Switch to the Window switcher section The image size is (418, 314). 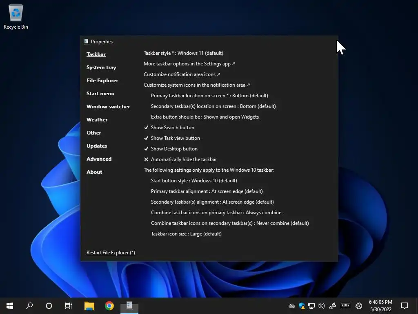coord(108,107)
